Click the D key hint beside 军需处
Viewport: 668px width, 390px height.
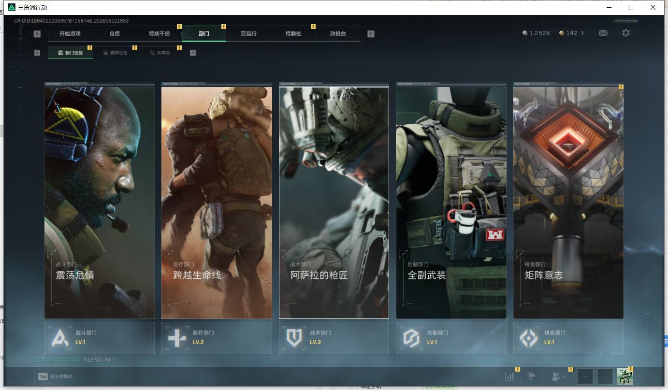coord(193,53)
